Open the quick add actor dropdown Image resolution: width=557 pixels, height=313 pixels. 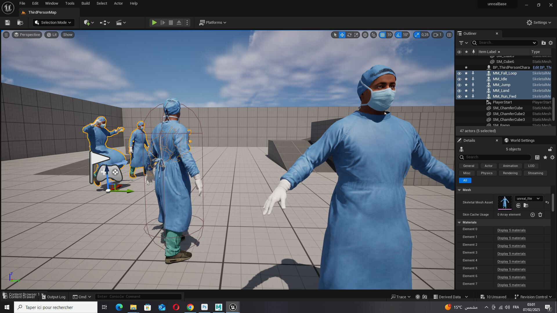pyautogui.click(x=89, y=23)
